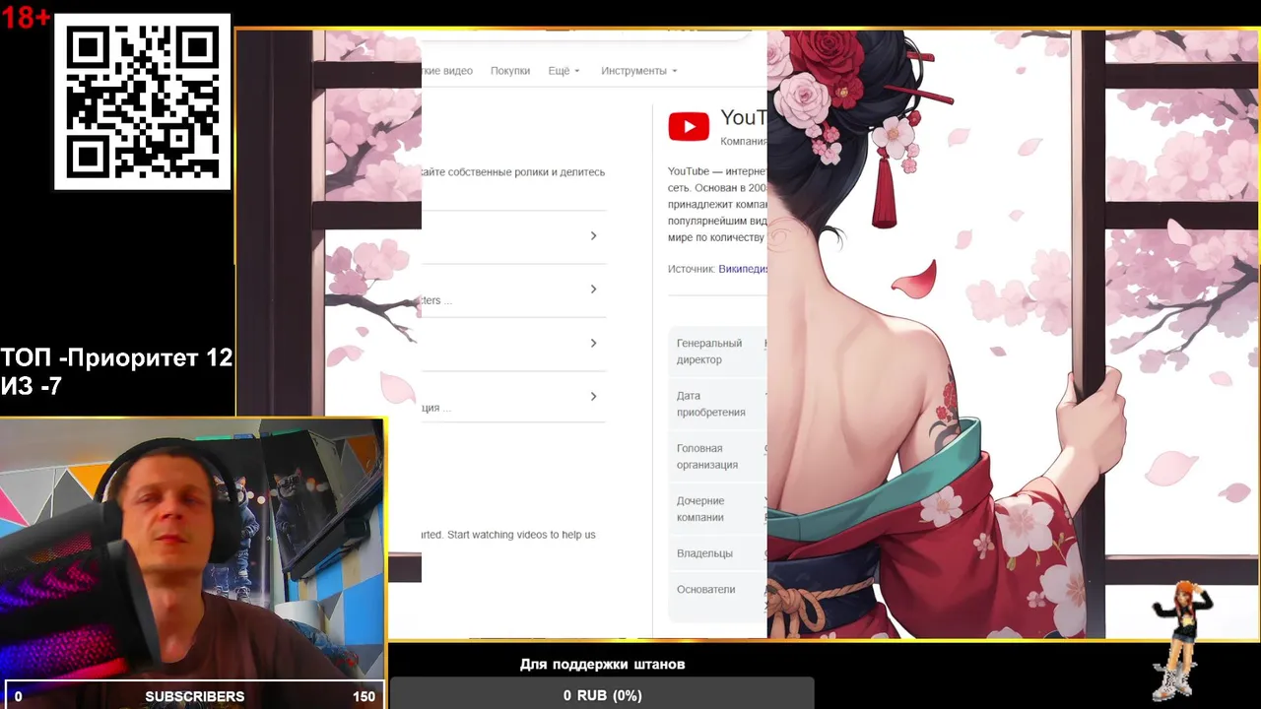Viewport: 1261px width, 709px height.
Task: Open the Инструменты dropdown
Action: pos(639,71)
